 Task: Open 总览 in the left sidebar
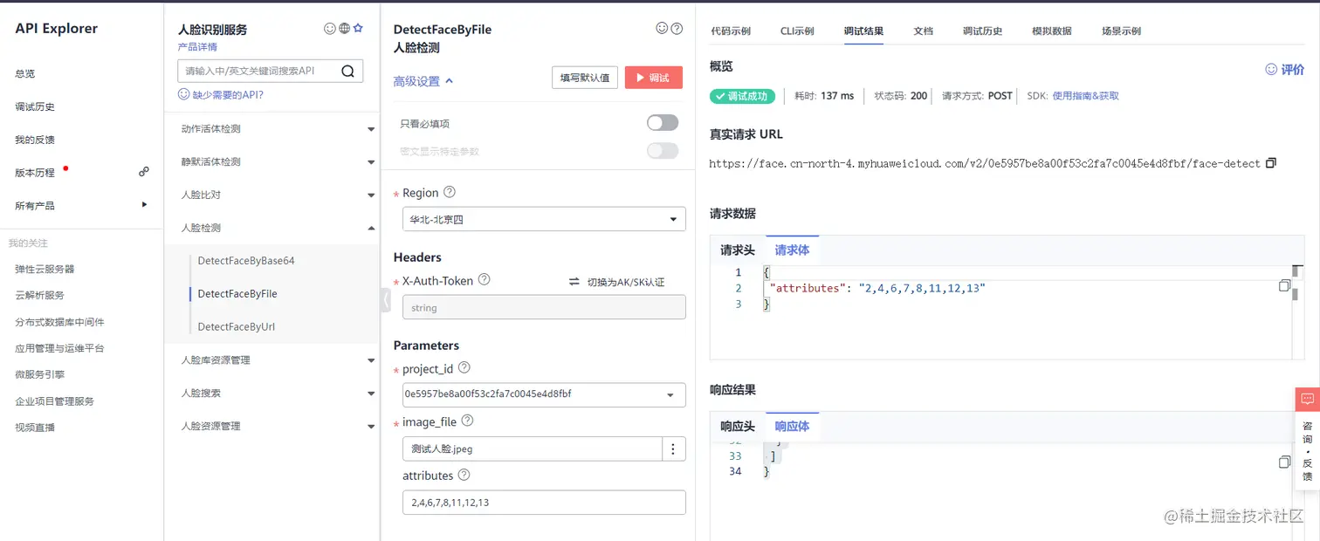[25, 74]
